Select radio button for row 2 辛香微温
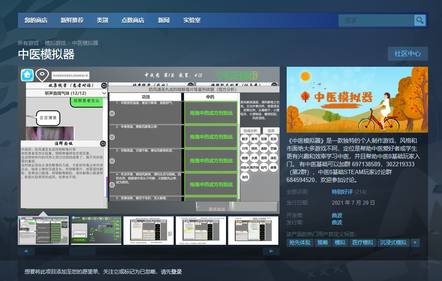 (x=112, y=137)
